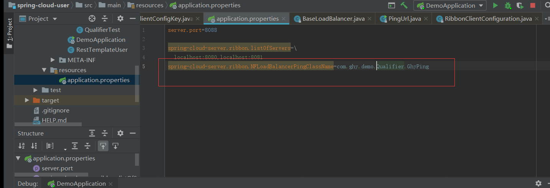Hide the Structure panel

[x=133, y=133]
